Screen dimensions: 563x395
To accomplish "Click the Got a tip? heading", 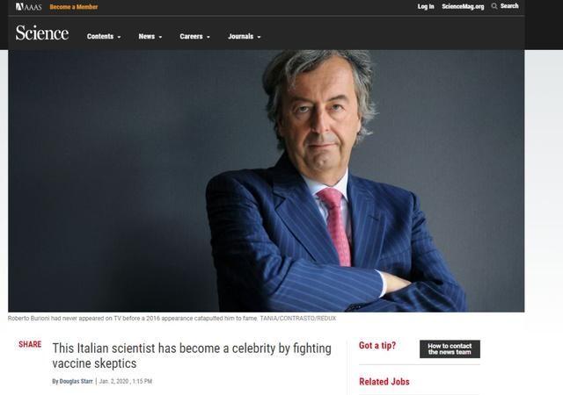I will pyautogui.click(x=377, y=346).
